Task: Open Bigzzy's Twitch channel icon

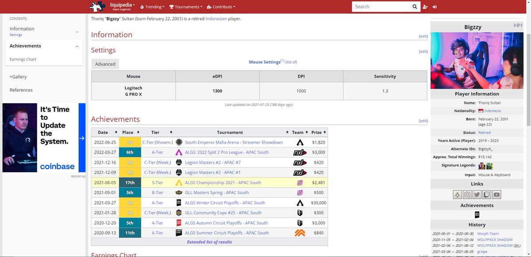Action: (487, 194)
